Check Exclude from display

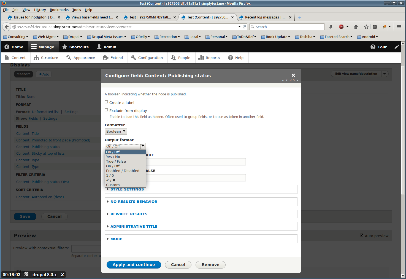pos(106,110)
